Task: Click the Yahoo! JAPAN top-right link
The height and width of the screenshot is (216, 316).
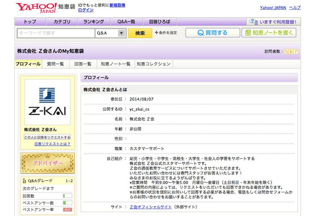Action: pos(273,8)
